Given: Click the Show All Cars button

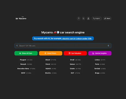Looking at the screenshot, I should pyautogui.click(x=26, y=53).
